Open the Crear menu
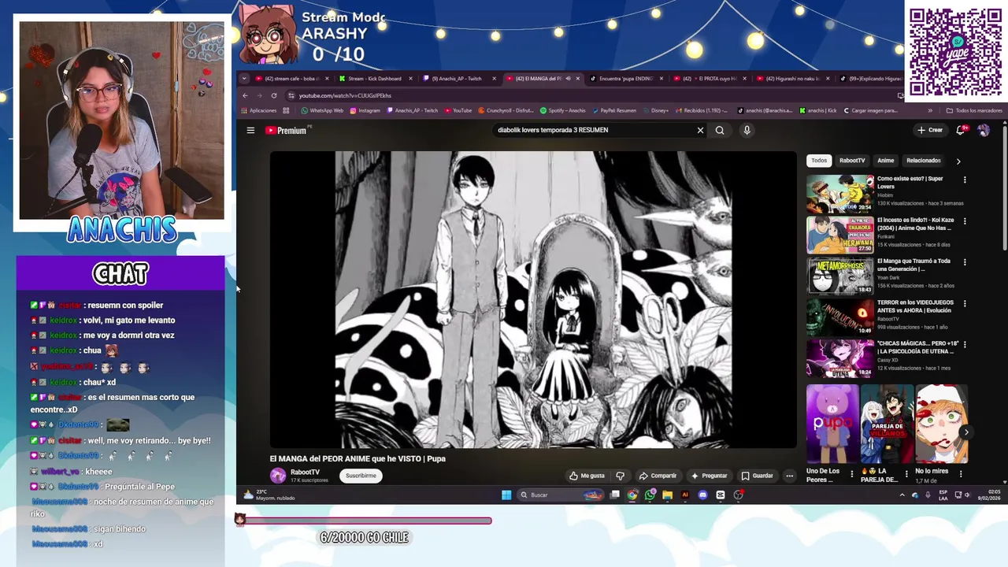The width and height of the screenshot is (1008, 567). [930, 130]
